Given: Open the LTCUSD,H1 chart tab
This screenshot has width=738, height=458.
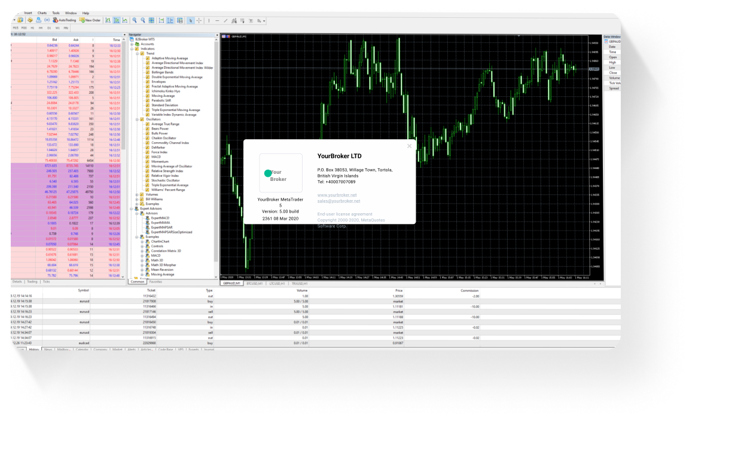Looking at the screenshot, I should click(278, 284).
